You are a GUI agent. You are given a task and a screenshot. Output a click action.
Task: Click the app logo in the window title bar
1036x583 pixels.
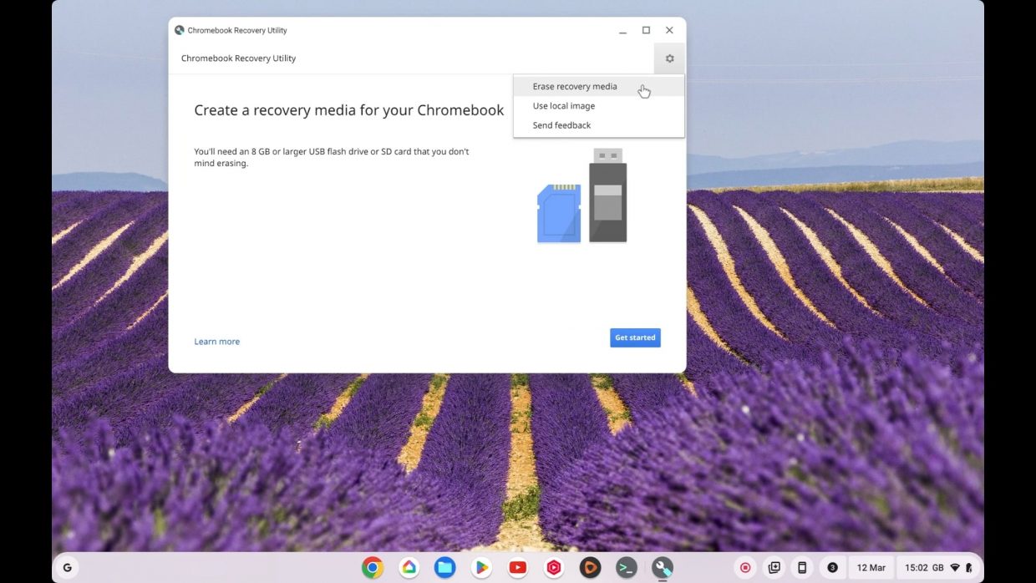pyautogui.click(x=179, y=30)
